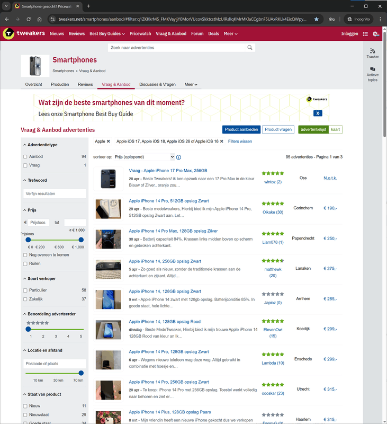Expand the Meer menu in the header

[230, 33]
